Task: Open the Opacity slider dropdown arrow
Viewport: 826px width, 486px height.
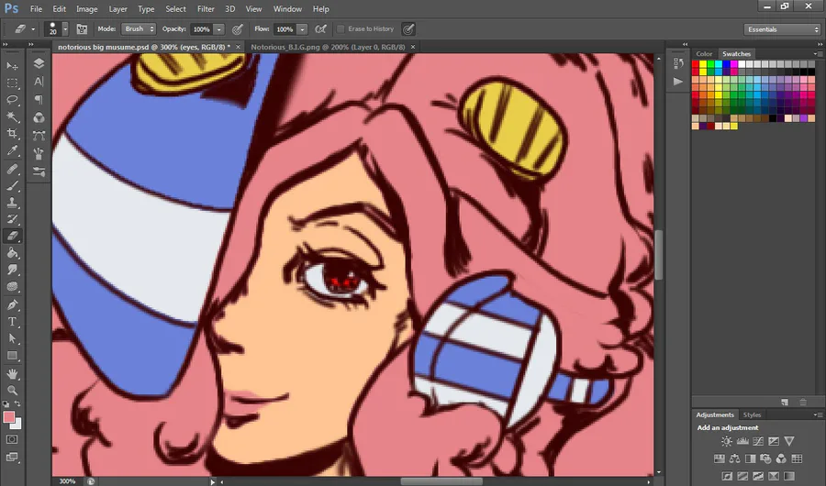Action: coord(219,29)
